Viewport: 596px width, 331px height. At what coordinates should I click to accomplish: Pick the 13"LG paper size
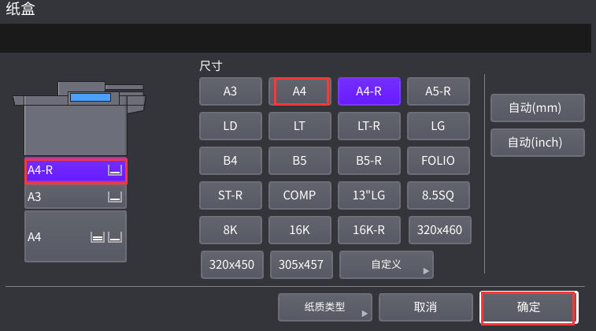click(x=368, y=195)
